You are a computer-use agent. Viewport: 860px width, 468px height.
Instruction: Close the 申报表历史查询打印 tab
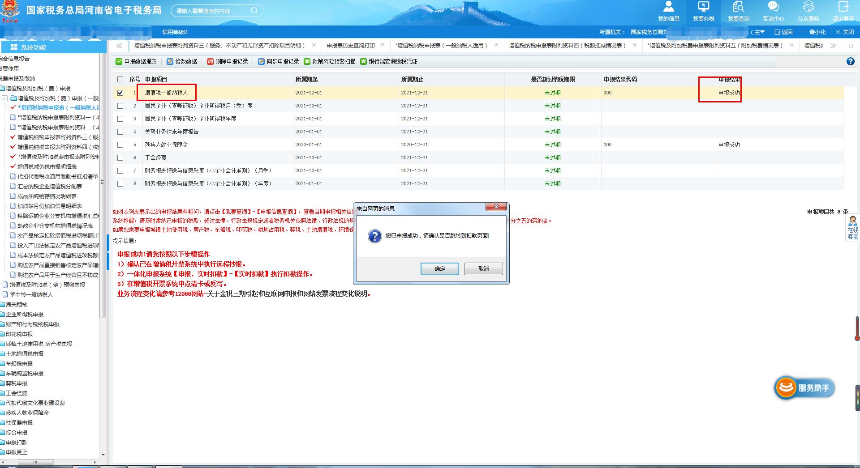[382, 45]
